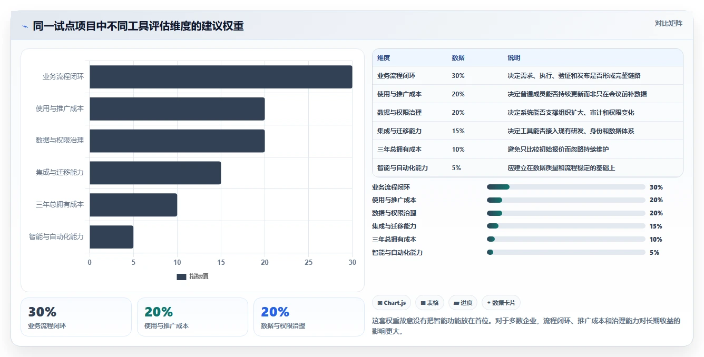The height and width of the screenshot is (357, 704).
Task: Open the 30% 业务流程闭环 stat card
Action: [x=76, y=317]
